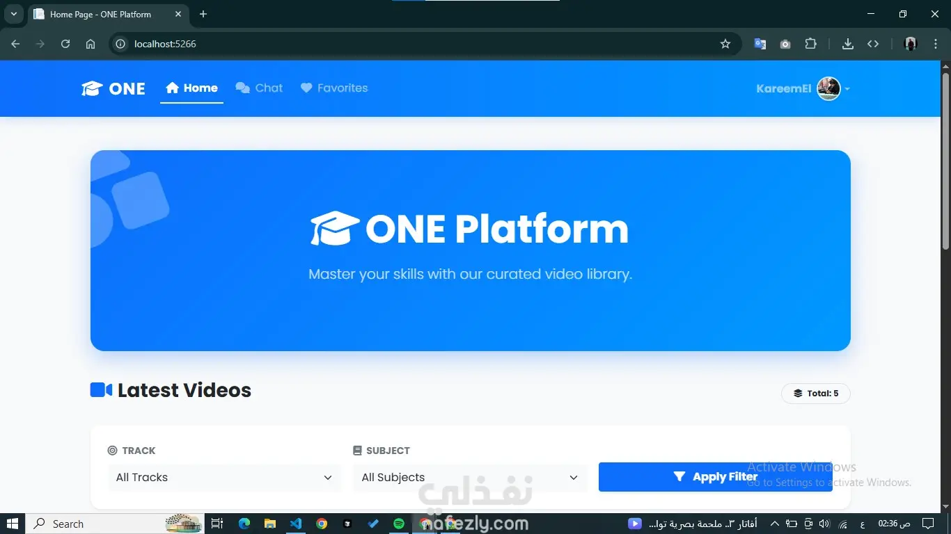This screenshot has height=534, width=951.
Task: Click the localhost:5266 address bar
Action: [425, 44]
